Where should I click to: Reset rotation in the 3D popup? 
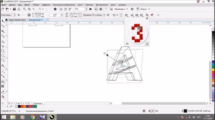[x=127, y=44]
